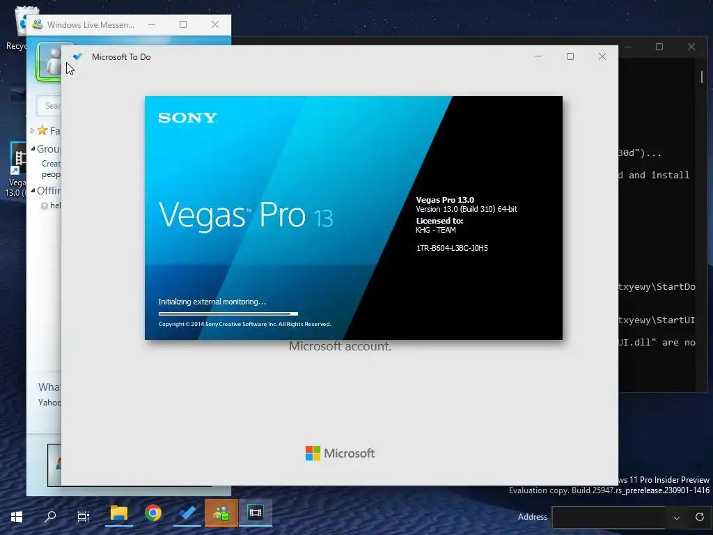This screenshot has width=713, height=535.
Task: Collapse the Groups section in Messenger
Action: pos(33,149)
